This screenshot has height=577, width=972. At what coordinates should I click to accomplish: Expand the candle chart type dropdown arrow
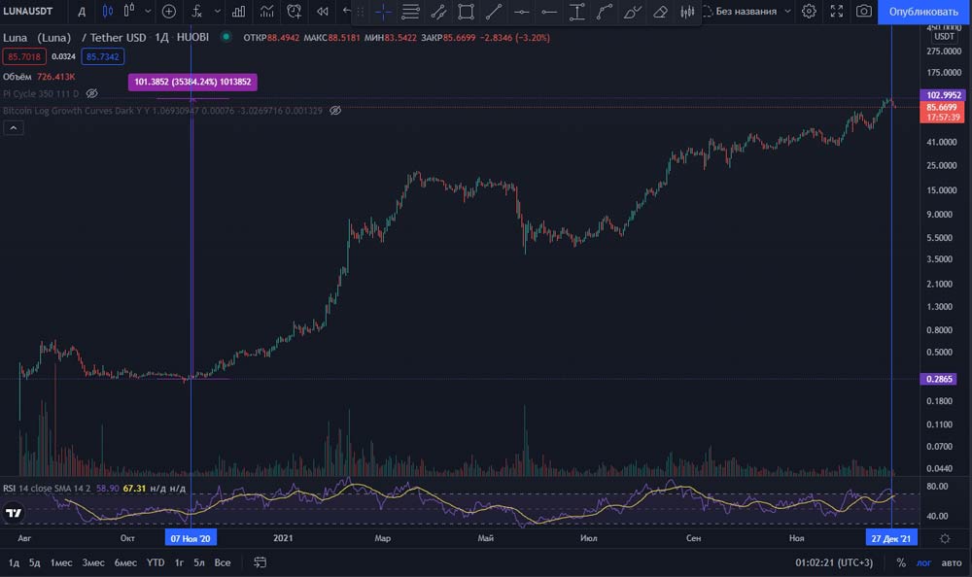tap(147, 12)
